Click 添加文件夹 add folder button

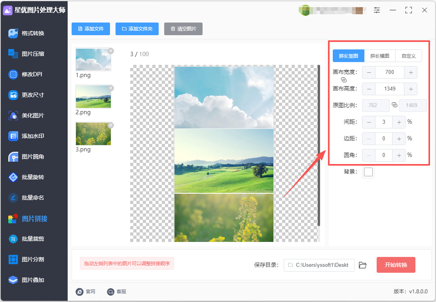point(137,29)
